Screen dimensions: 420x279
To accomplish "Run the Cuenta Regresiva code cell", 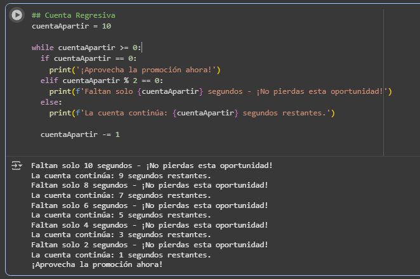I will click(17, 15).
